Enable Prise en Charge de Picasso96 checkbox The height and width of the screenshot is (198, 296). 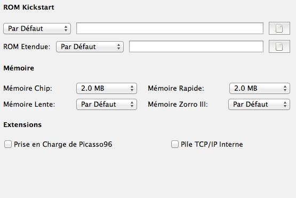click(x=8, y=144)
